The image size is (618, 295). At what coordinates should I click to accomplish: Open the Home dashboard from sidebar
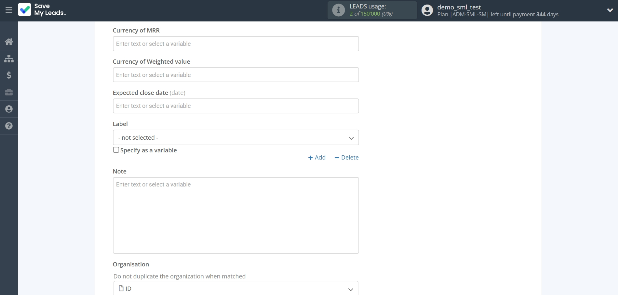(9, 42)
